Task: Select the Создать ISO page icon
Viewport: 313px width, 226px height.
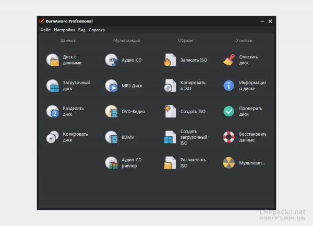Action: click(170, 111)
